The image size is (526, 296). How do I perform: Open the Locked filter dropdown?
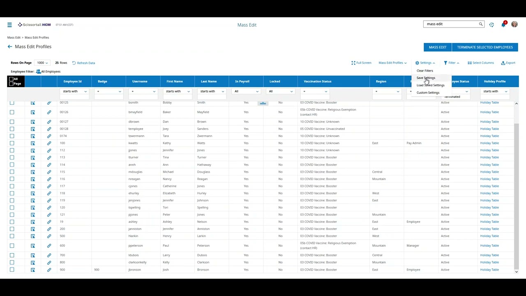pyautogui.click(x=281, y=91)
